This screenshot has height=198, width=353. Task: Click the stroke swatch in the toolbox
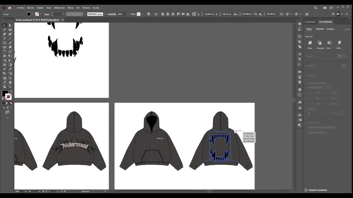tap(9, 96)
